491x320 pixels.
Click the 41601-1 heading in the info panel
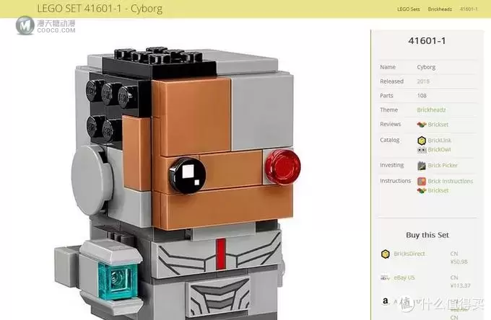(427, 41)
